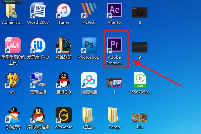Image resolution: width=201 pixels, height=134 pixels.
Task: Click the 腾讯QQ penguin icon
Action: point(63,80)
